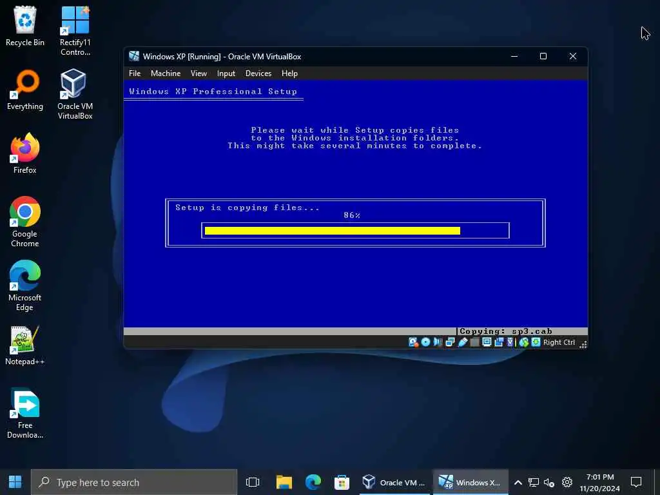Screen dimensions: 660x495
Task: Select the Oracle VM VirtualBox desktop shortcut
Action: 75,94
